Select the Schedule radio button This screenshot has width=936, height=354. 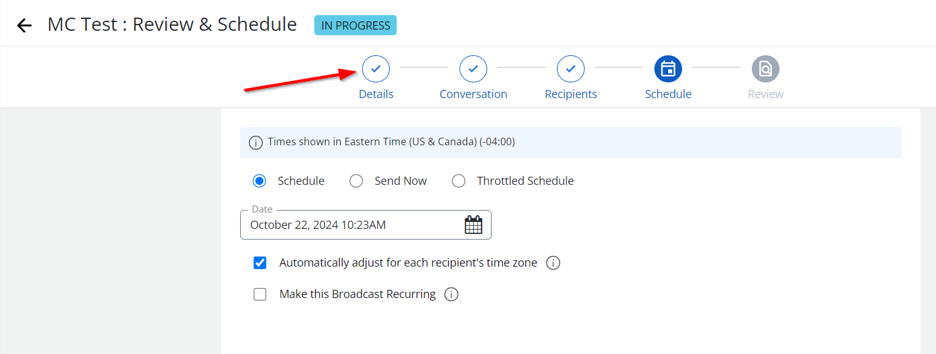260,181
